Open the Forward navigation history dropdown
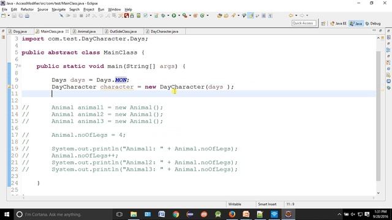 (x=307, y=16)
